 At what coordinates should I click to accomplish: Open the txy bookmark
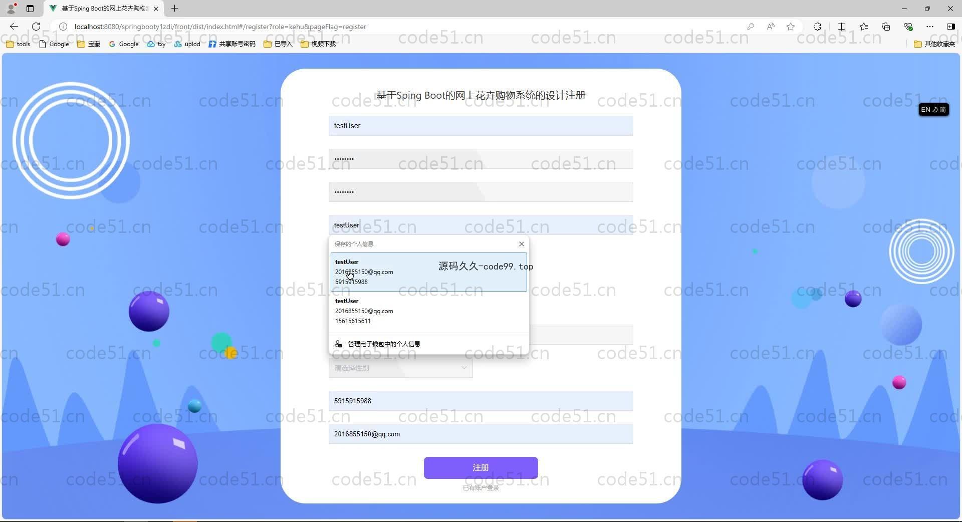[156, 44]
